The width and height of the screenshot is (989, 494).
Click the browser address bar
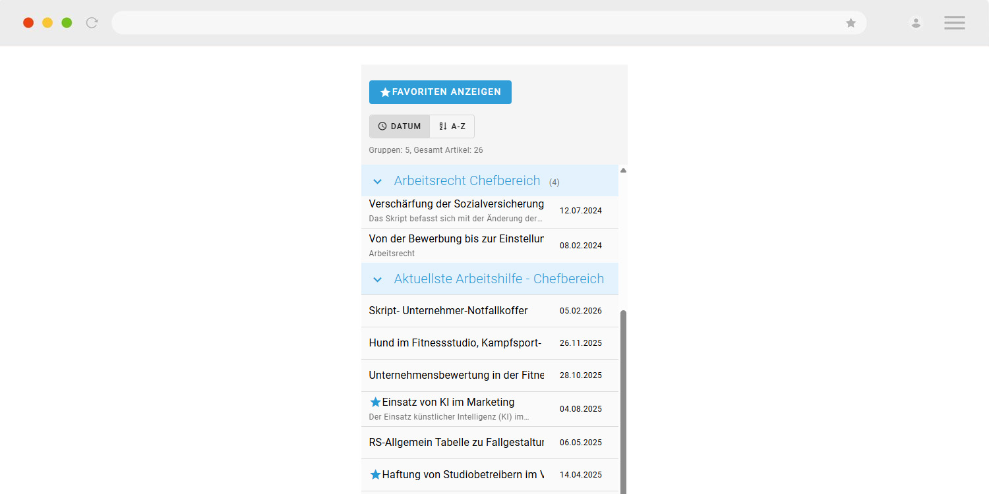tap(489, 23)
